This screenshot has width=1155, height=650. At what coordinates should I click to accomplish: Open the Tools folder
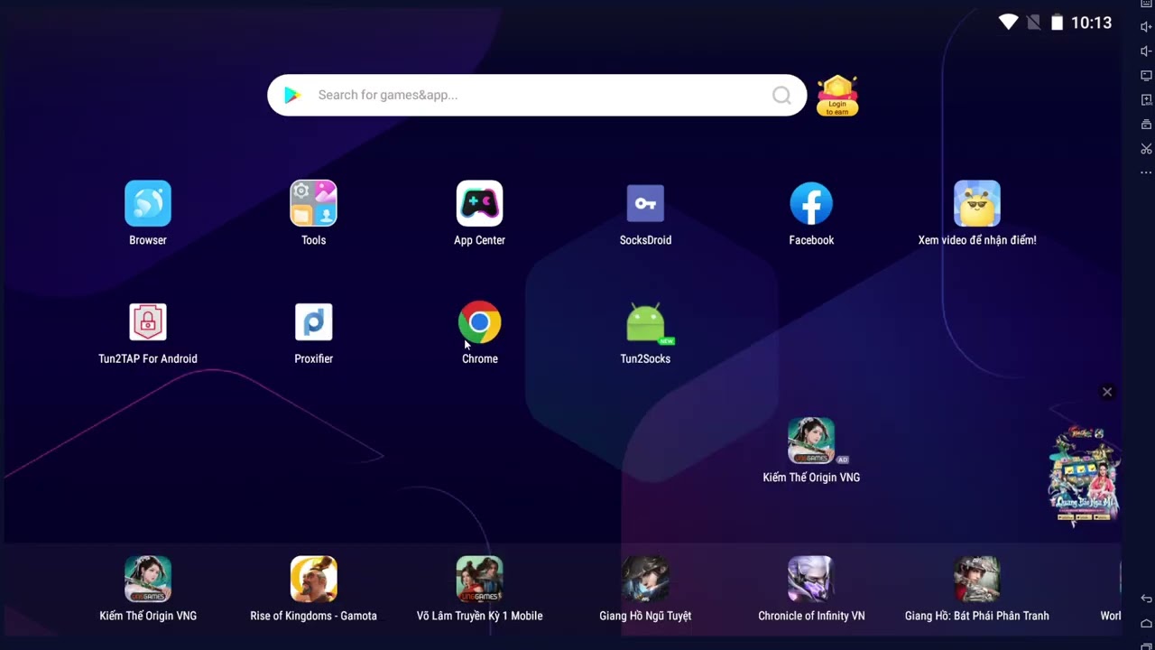(x=313, y=203)
